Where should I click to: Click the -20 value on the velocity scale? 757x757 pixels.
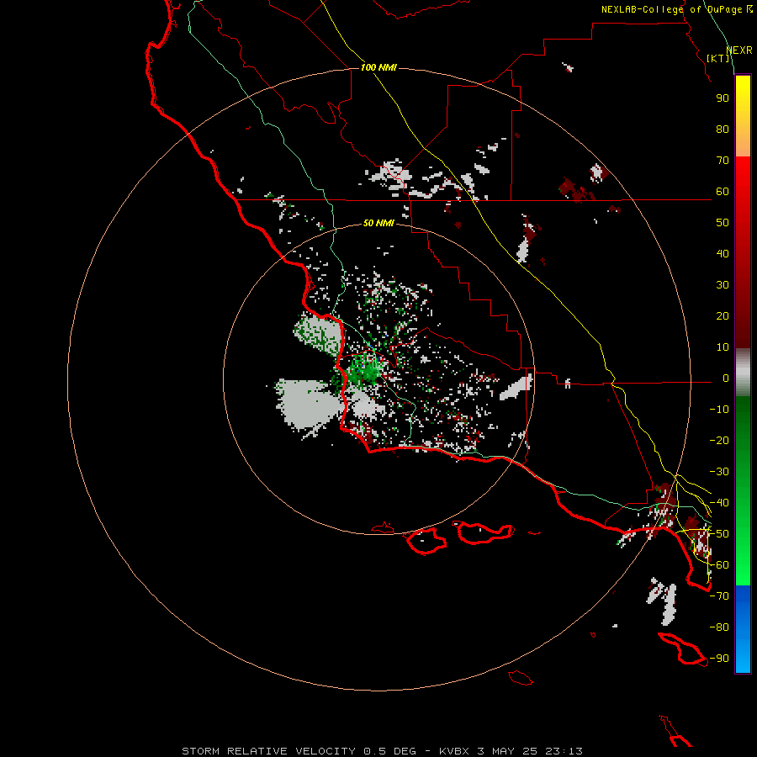click(719, 441)
